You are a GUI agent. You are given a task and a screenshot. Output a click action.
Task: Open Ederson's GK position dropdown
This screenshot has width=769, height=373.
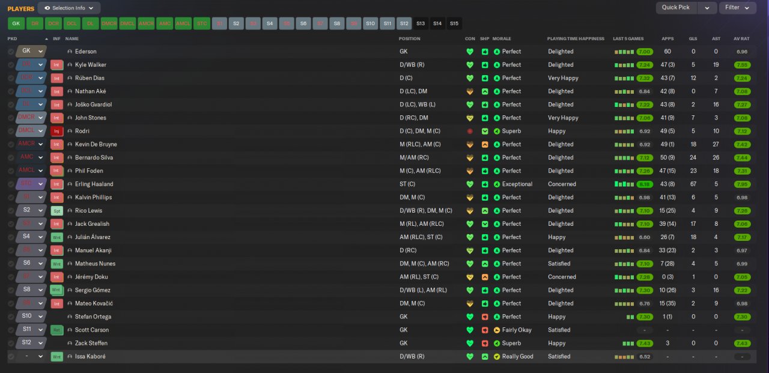(x=31, y=51)
